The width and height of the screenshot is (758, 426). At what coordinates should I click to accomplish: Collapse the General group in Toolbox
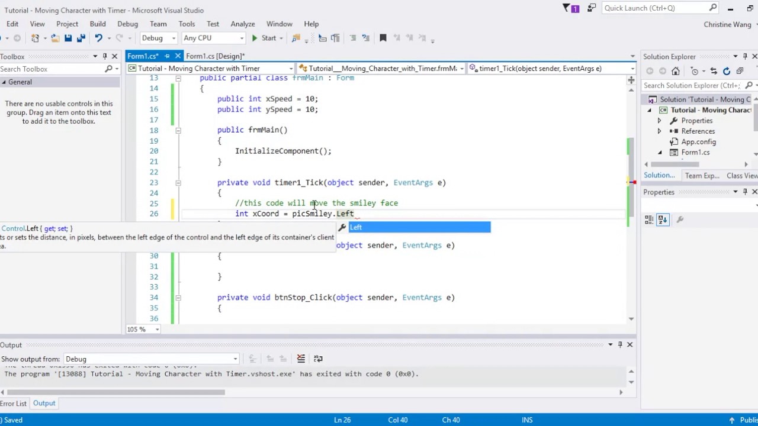click(4, 82)
